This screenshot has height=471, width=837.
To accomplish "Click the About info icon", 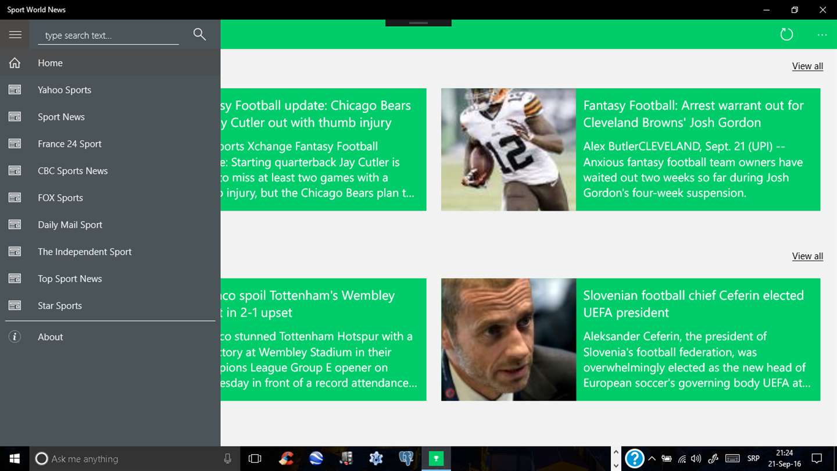I will 15,337.
